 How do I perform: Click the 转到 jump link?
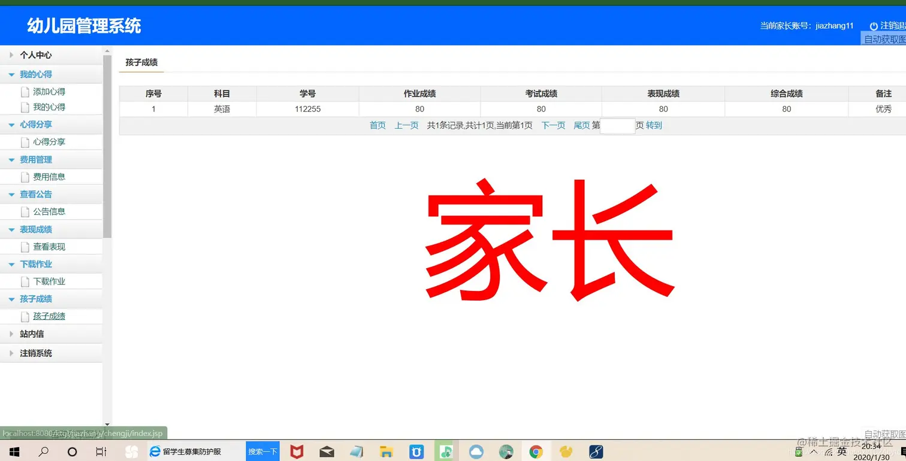click(654, 125)
